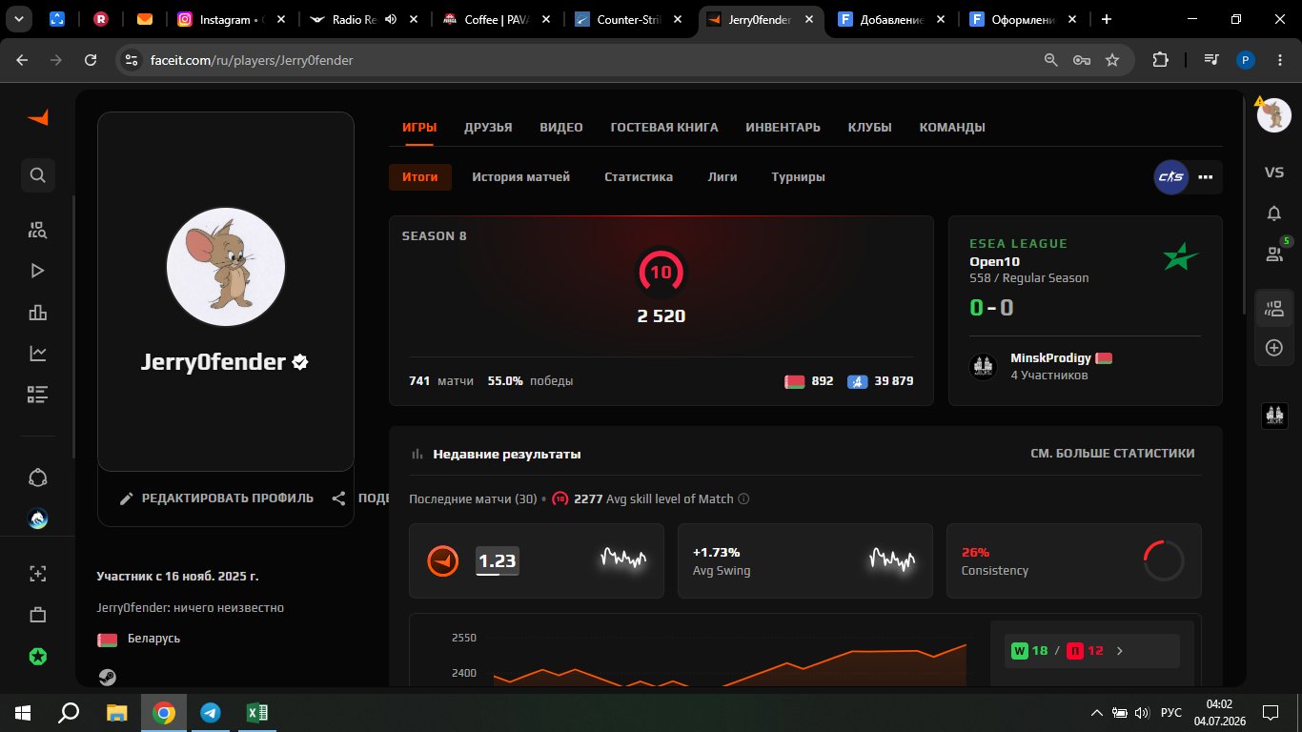Open the share profile icon
Screen dimensions: 1302x732
[338, 498]
